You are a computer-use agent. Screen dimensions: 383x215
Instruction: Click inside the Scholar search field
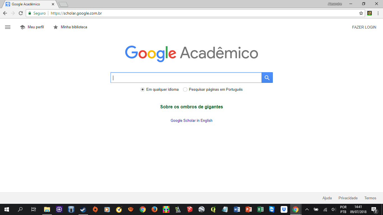coord(186,78)
